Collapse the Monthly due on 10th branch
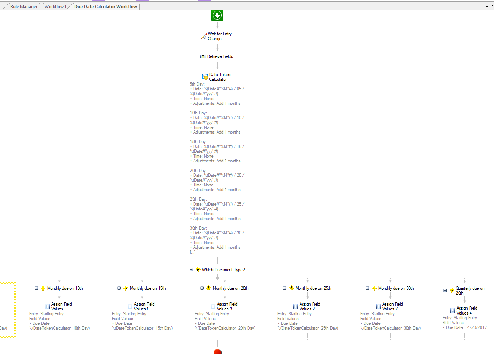Viewport: 494px width, 354px height. 36,288
